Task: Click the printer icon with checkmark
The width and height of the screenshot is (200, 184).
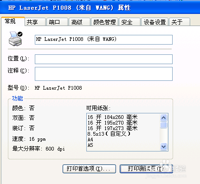Action: coord(15,39)
